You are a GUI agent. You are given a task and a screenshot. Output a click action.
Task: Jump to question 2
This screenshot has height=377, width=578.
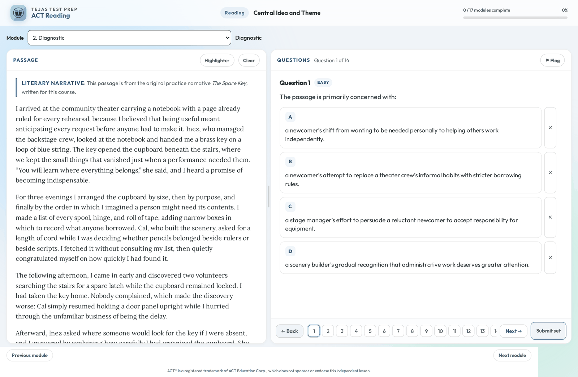click(328, 331)
